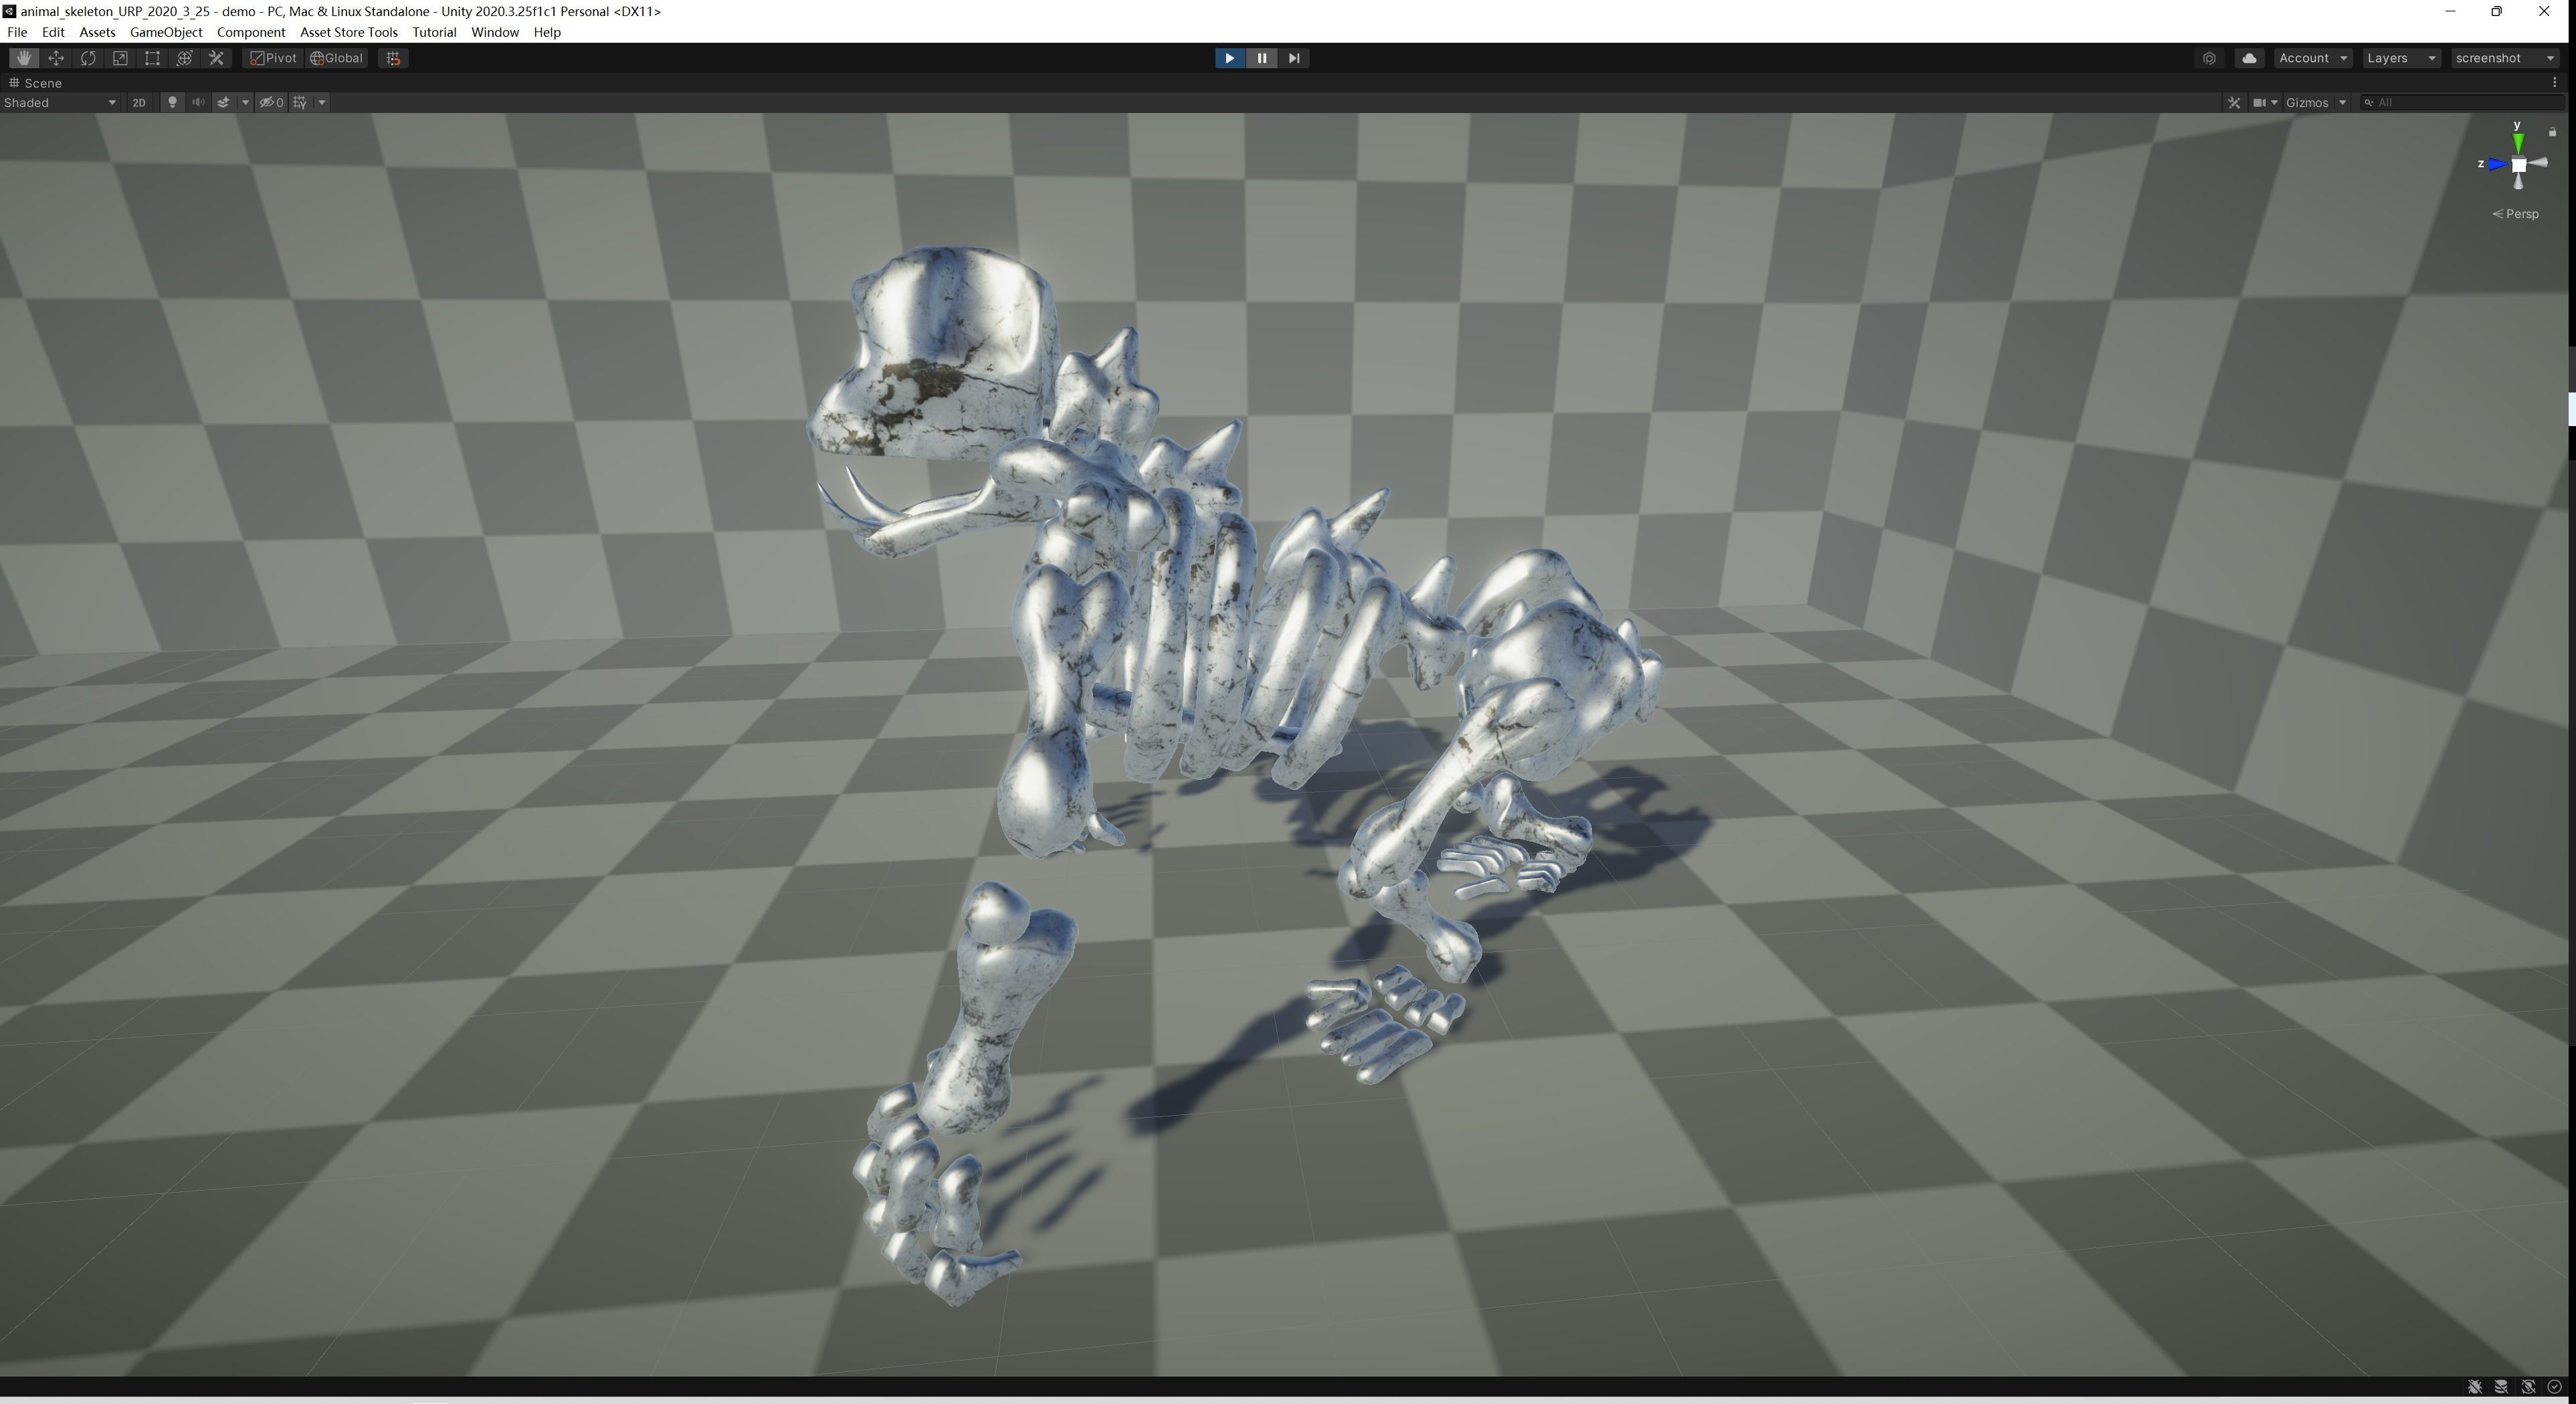Expand scene effects dropdown arrow

[x=245, y=102]
